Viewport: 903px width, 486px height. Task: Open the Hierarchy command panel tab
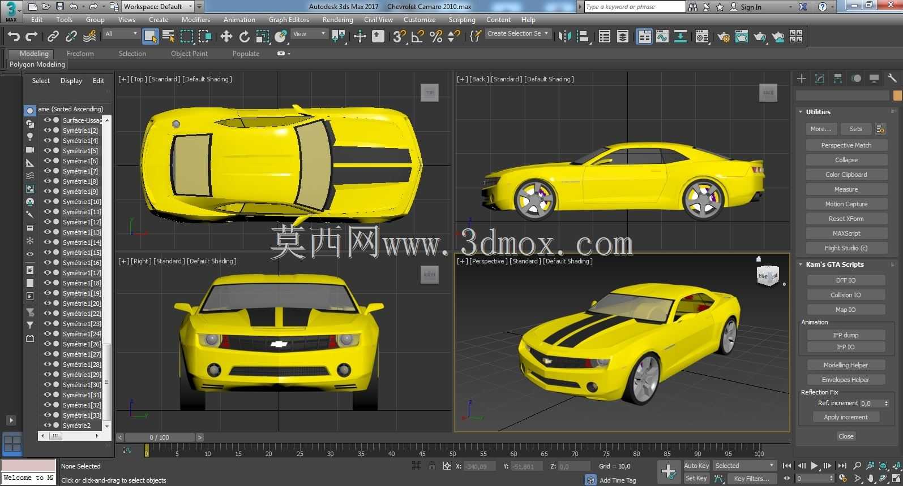tap(838, 79)
